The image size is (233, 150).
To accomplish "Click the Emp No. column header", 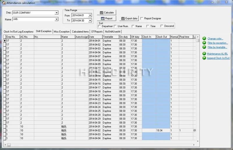I will 13,37.
